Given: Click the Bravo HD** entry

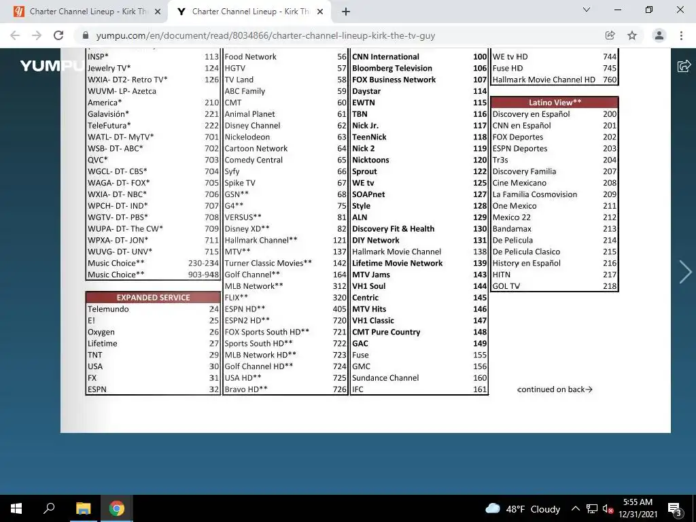Looking at the screenshot, I should click(246, 389).
